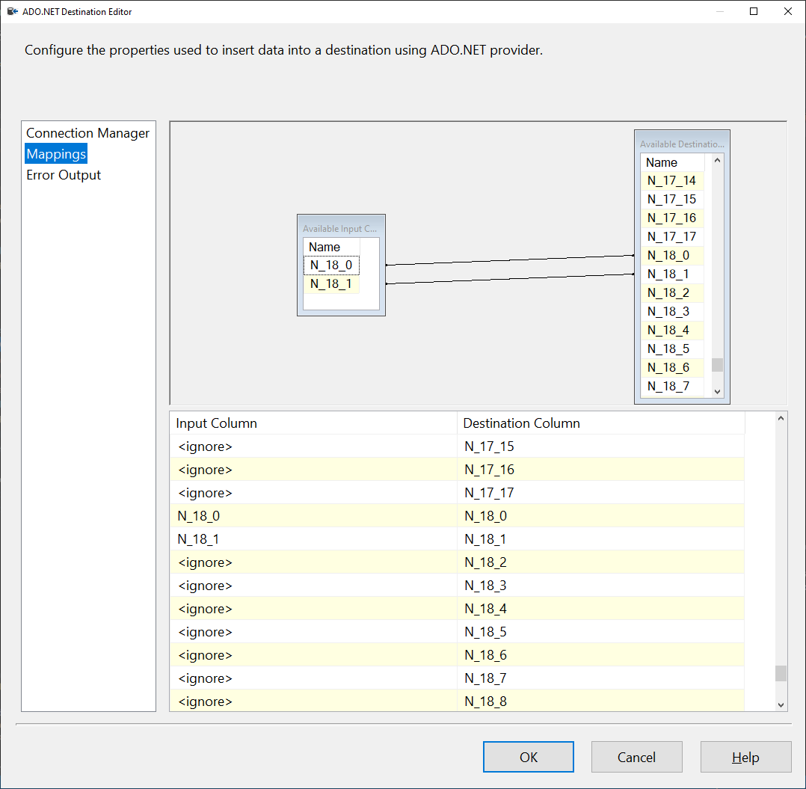This screenshot has width=806, height=789.
Task: Click N_18_1 destination cell in mapping grid
Action: [x=601, y=538]
